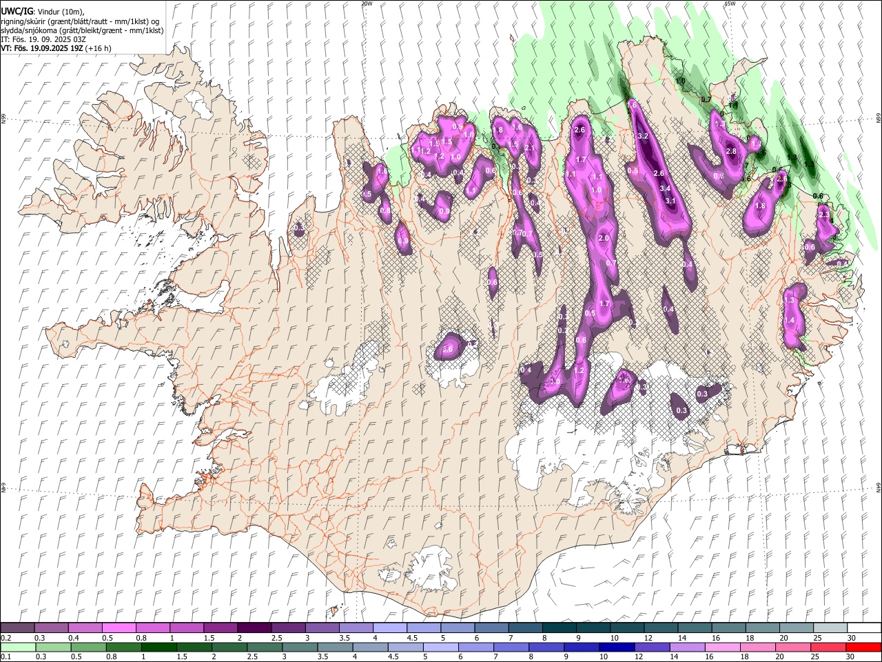The width and height of the screenshot is (882, 662).
Task: Click the '2.3' precipitation value near the east coast
Action: click(823, 215)
